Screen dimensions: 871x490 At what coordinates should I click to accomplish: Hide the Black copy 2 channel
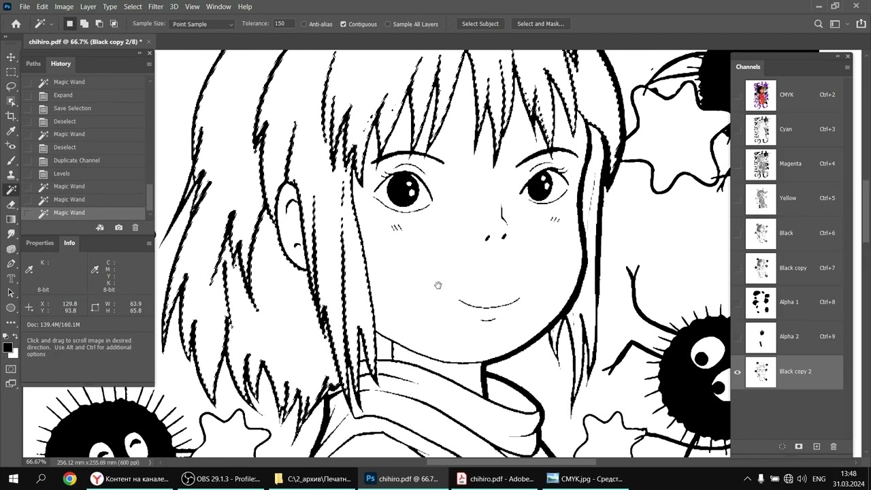point(737,372)
